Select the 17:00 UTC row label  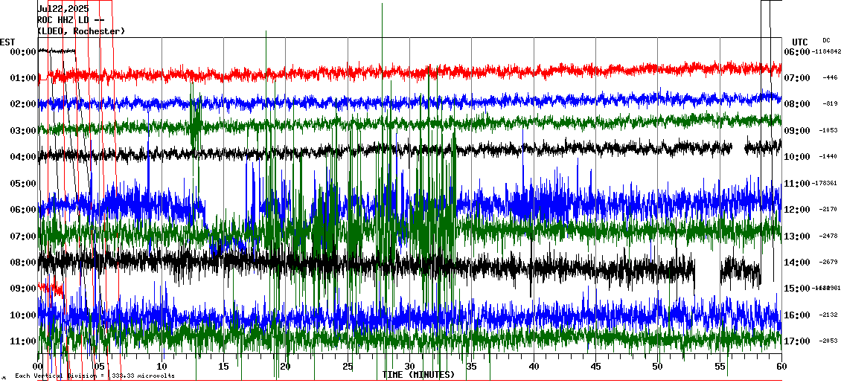coord(796,341)
